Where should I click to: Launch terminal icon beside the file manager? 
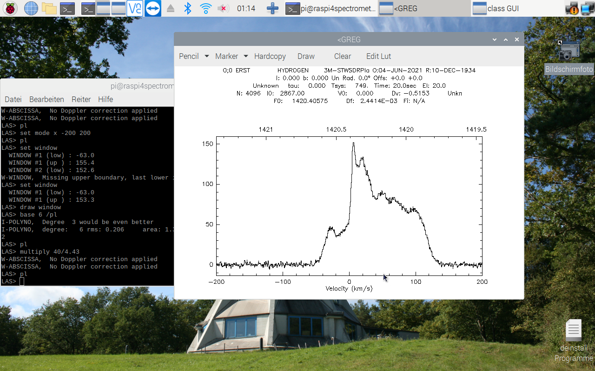pos(67,8)
